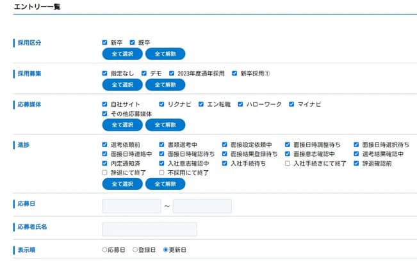Toggle the リクナビ media checkbox
The width and height of the screenshot is (417, 261).
coord(161,104)
